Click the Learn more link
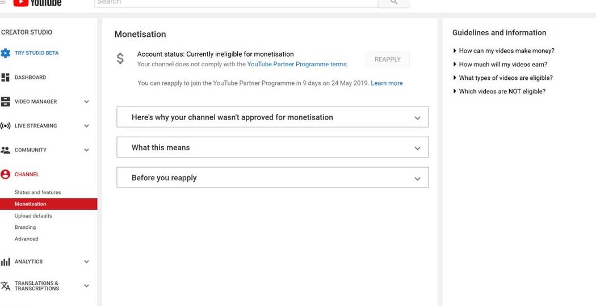Image resolution: width=596 pixels, height=306 pixels. 387,83
